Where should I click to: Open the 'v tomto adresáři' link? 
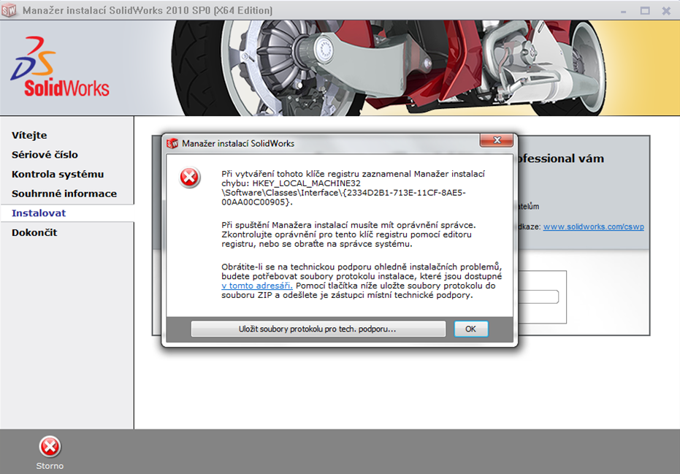point(257,286)
